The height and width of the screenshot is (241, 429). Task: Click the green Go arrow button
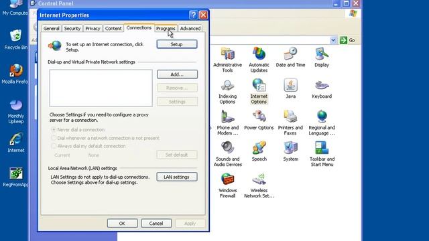[343, 40]
